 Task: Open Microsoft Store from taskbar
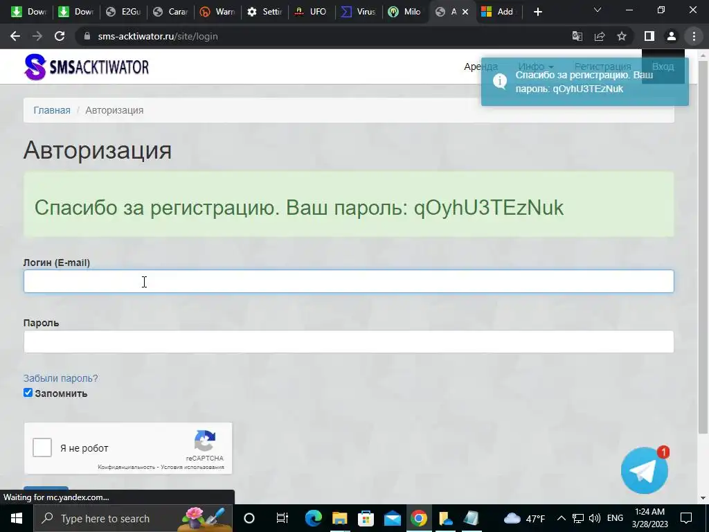[x=366, y=518]
